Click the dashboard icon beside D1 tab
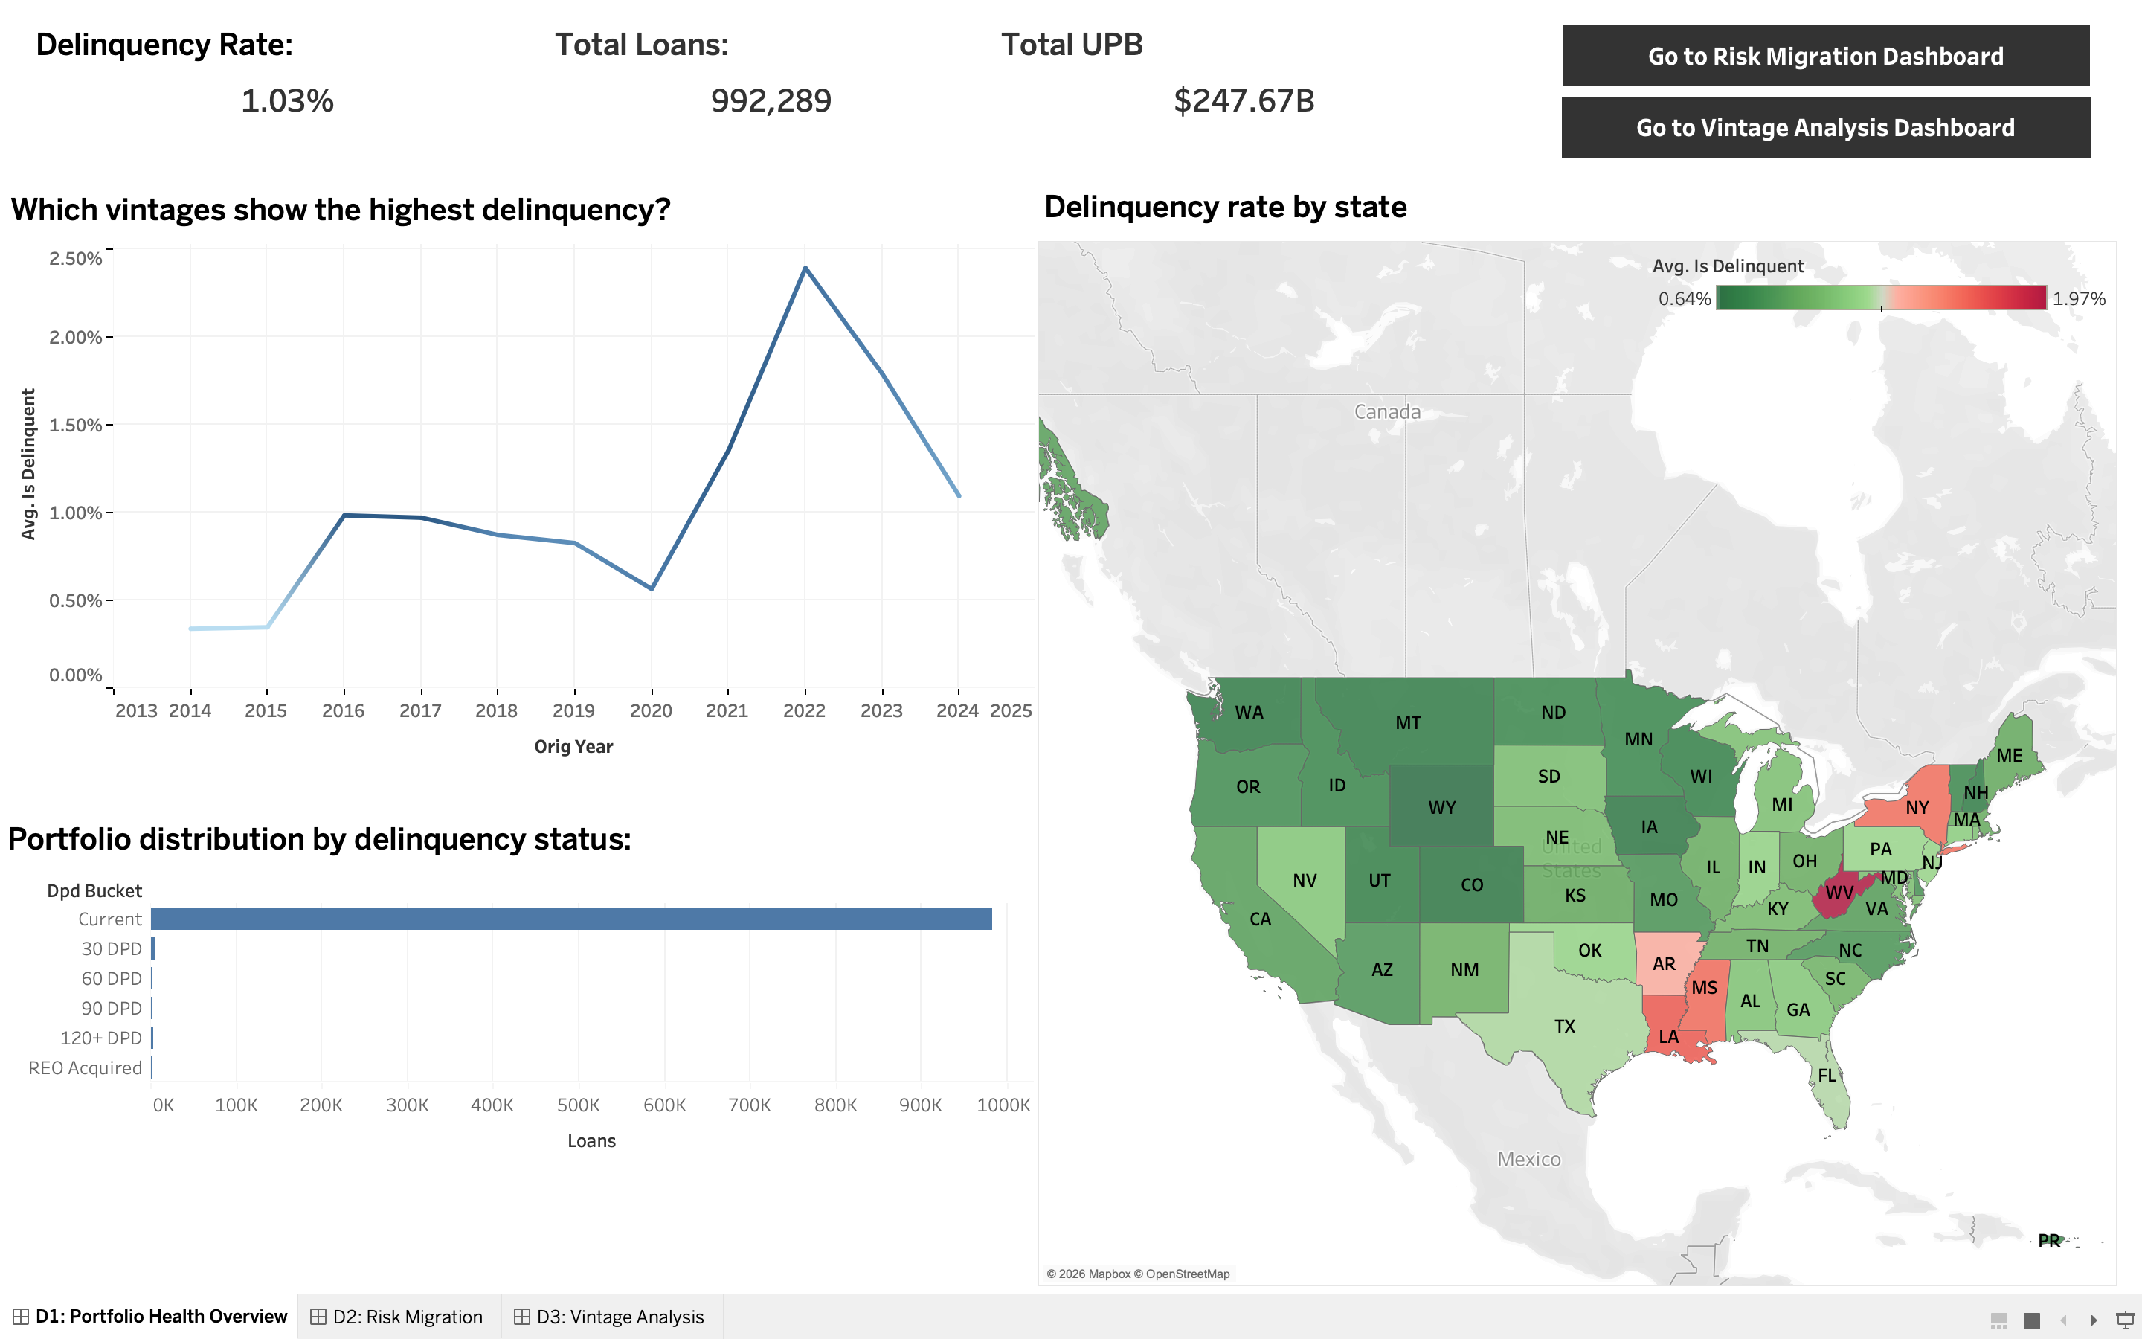This screenshot has width=2142, height=1339. pyautogui.click(x=22, y=1317)
